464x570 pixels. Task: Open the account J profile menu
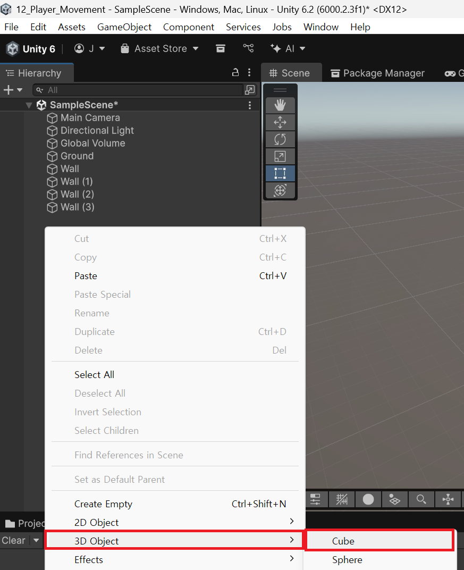[89, 49]
